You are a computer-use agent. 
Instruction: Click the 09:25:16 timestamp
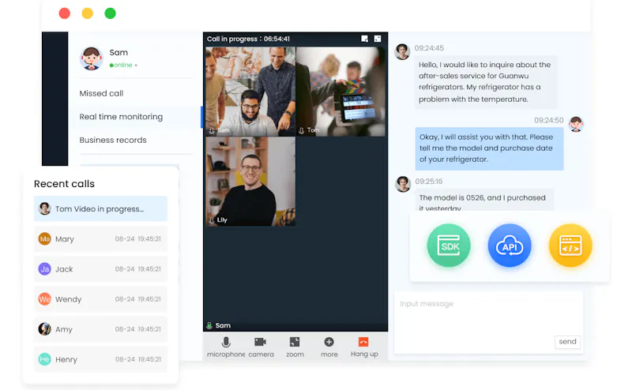tap(429, 182)
